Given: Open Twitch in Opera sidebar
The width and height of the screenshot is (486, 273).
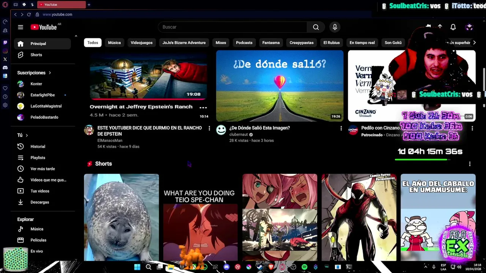Looking at the screenshot, I should [5, 42].
